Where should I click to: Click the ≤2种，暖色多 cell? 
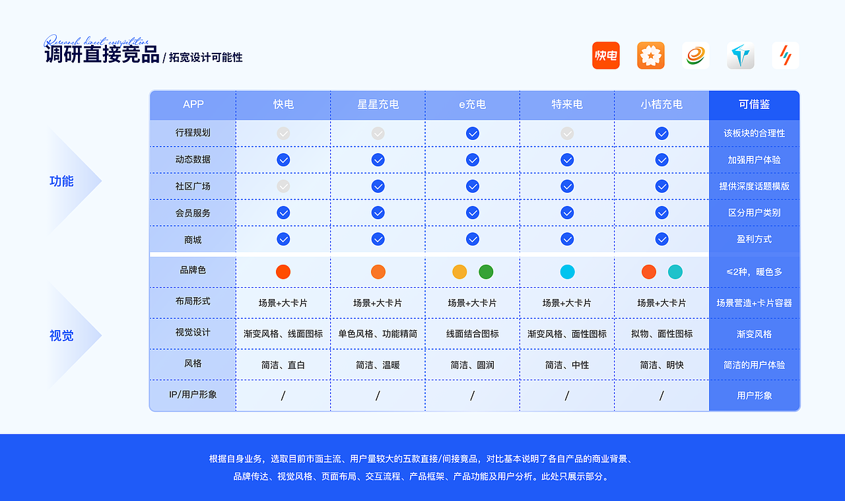[x=755, y=272]
